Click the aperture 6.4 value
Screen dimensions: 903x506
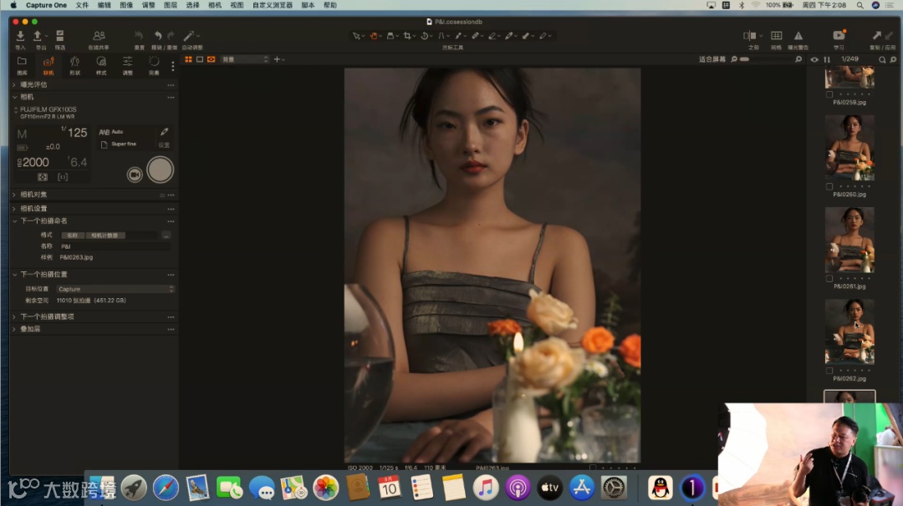tap(77, 162)
